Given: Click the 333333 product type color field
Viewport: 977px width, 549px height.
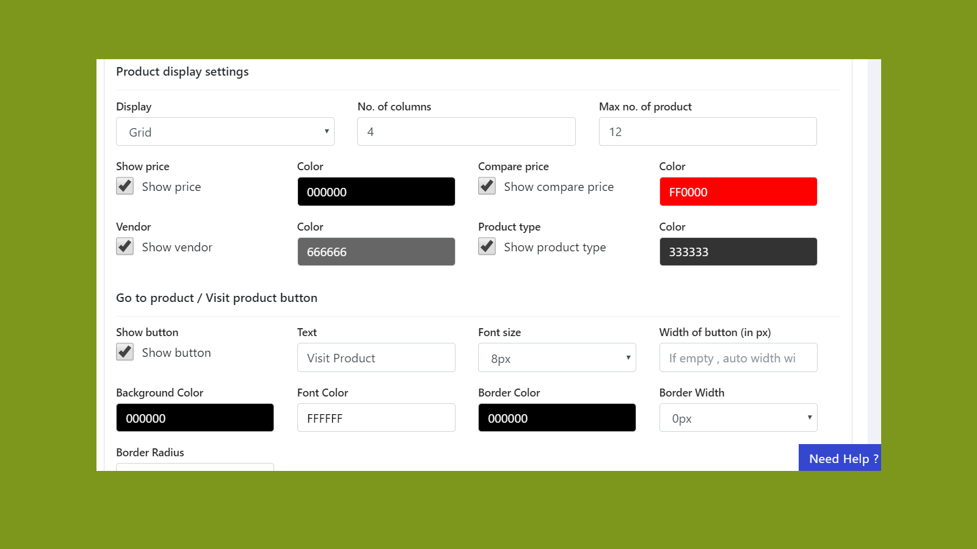Looking at the screenshot, I should [x=738, y=251].
